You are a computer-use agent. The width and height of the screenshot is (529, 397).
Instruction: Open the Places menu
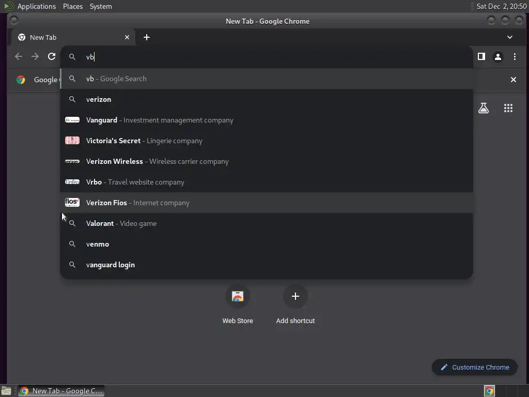point(73,6)
